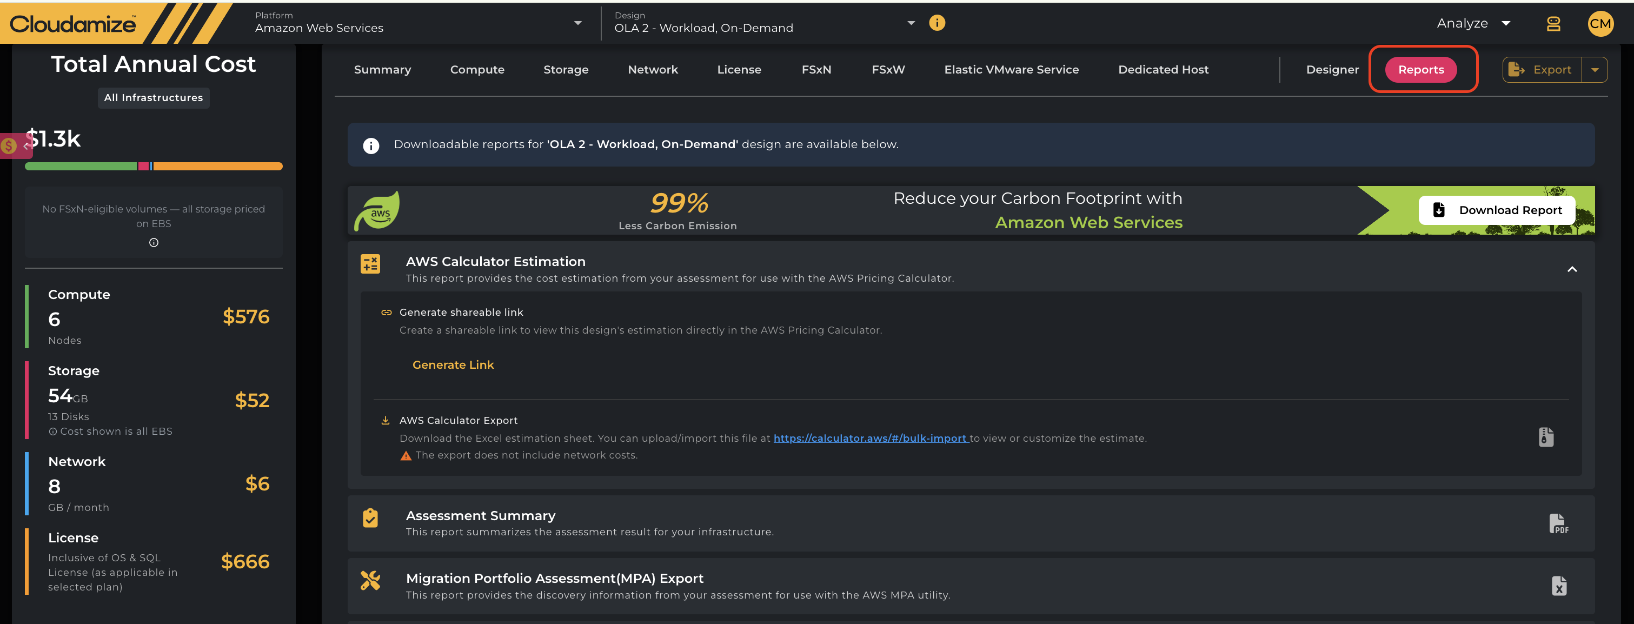
Task: Switch to the Dedicated Host tab
Action: click(x=1164, y=70)
